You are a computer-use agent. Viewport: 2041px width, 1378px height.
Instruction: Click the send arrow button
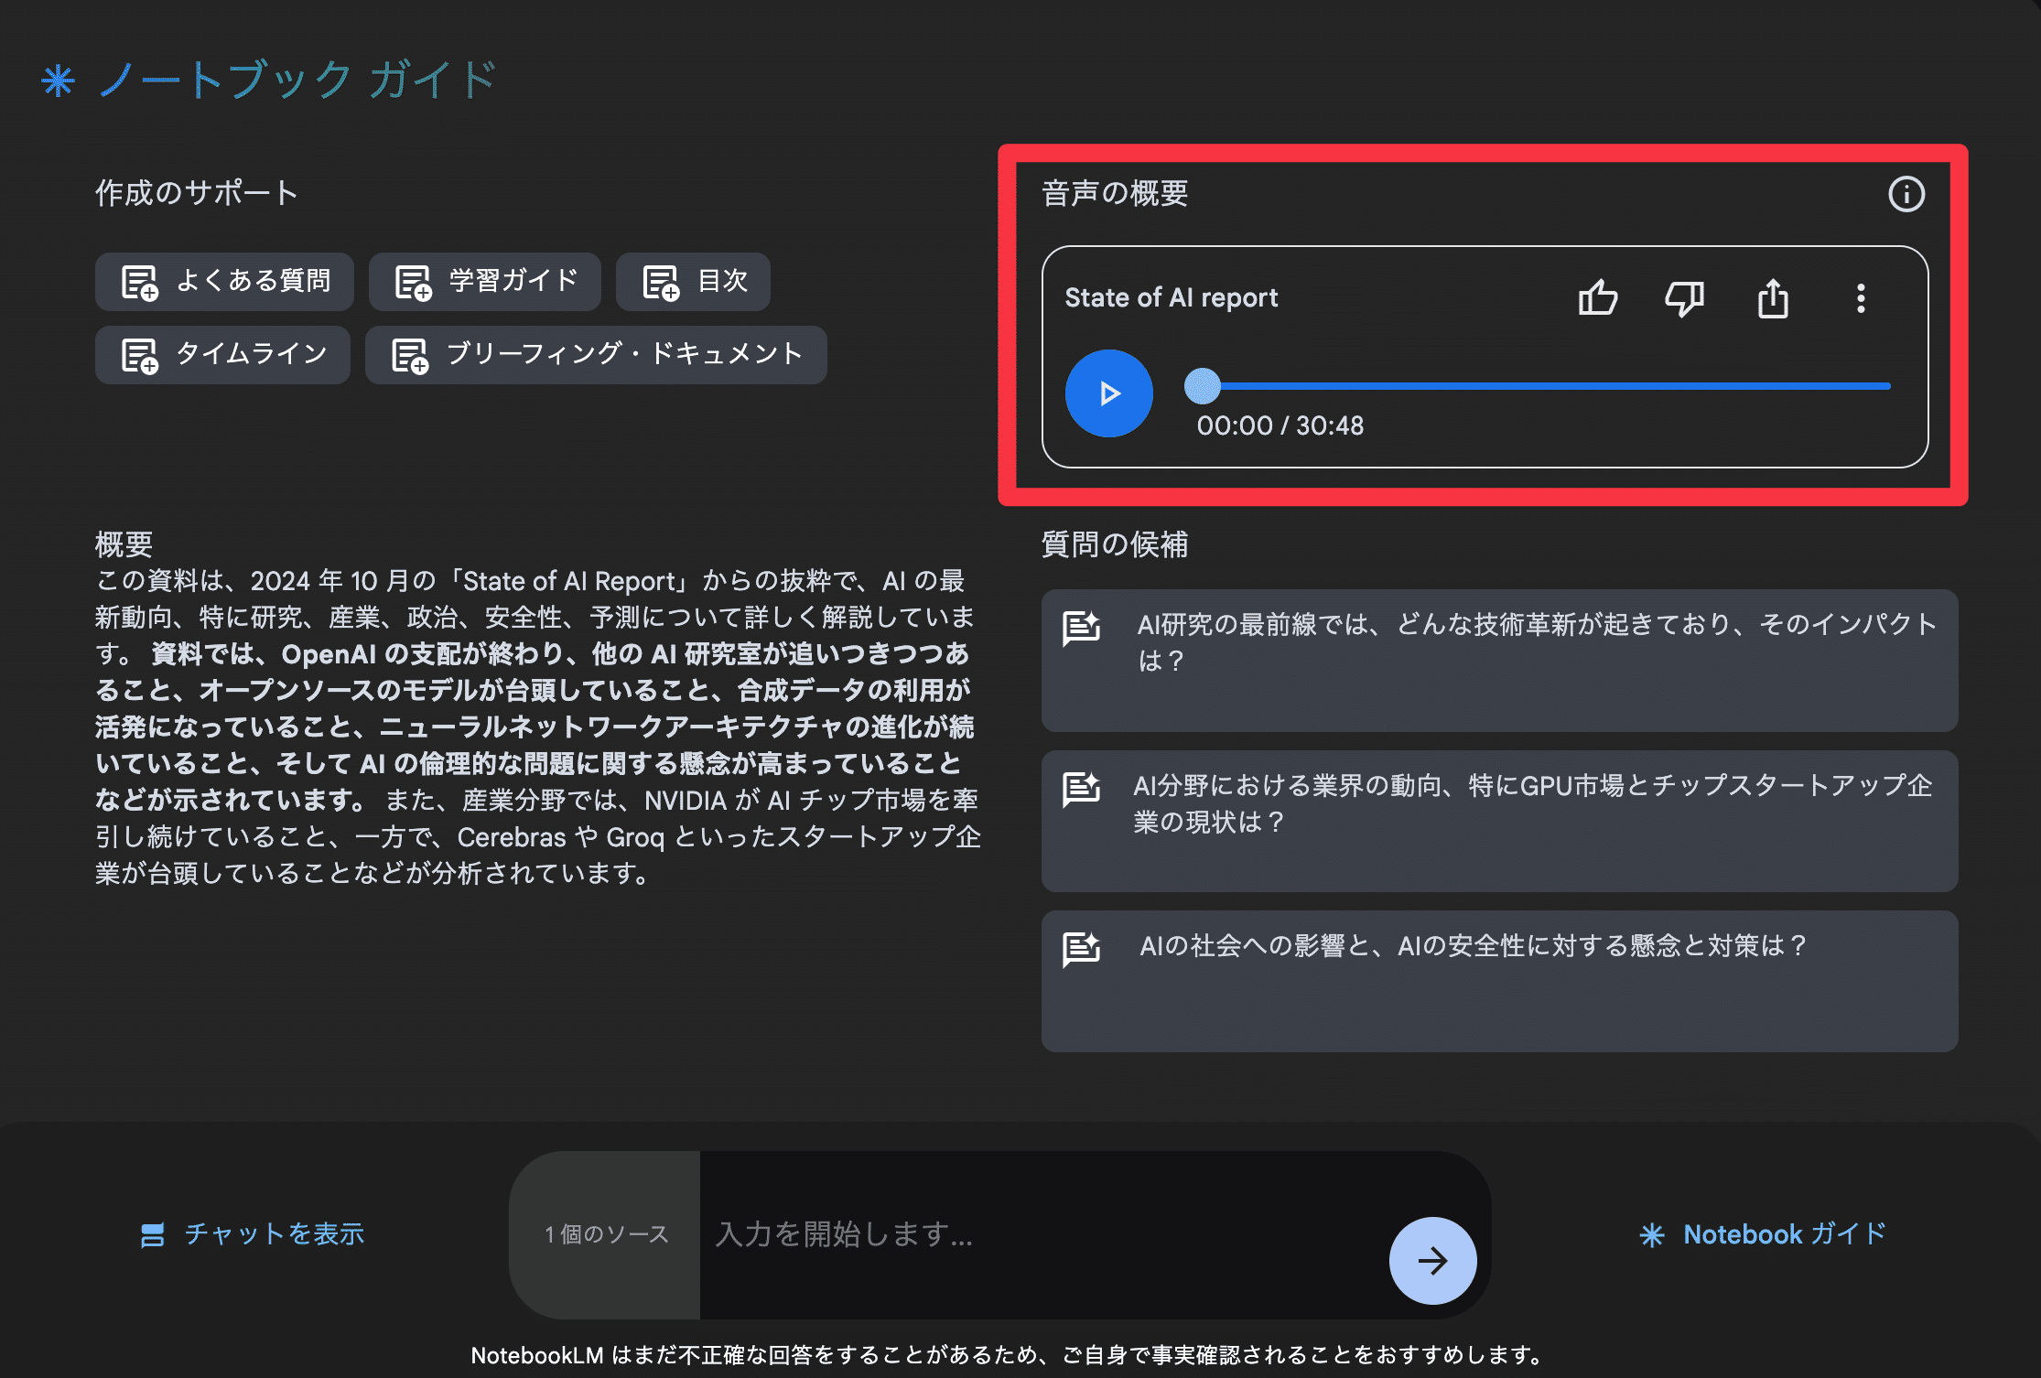[x=1432, y=1260]
